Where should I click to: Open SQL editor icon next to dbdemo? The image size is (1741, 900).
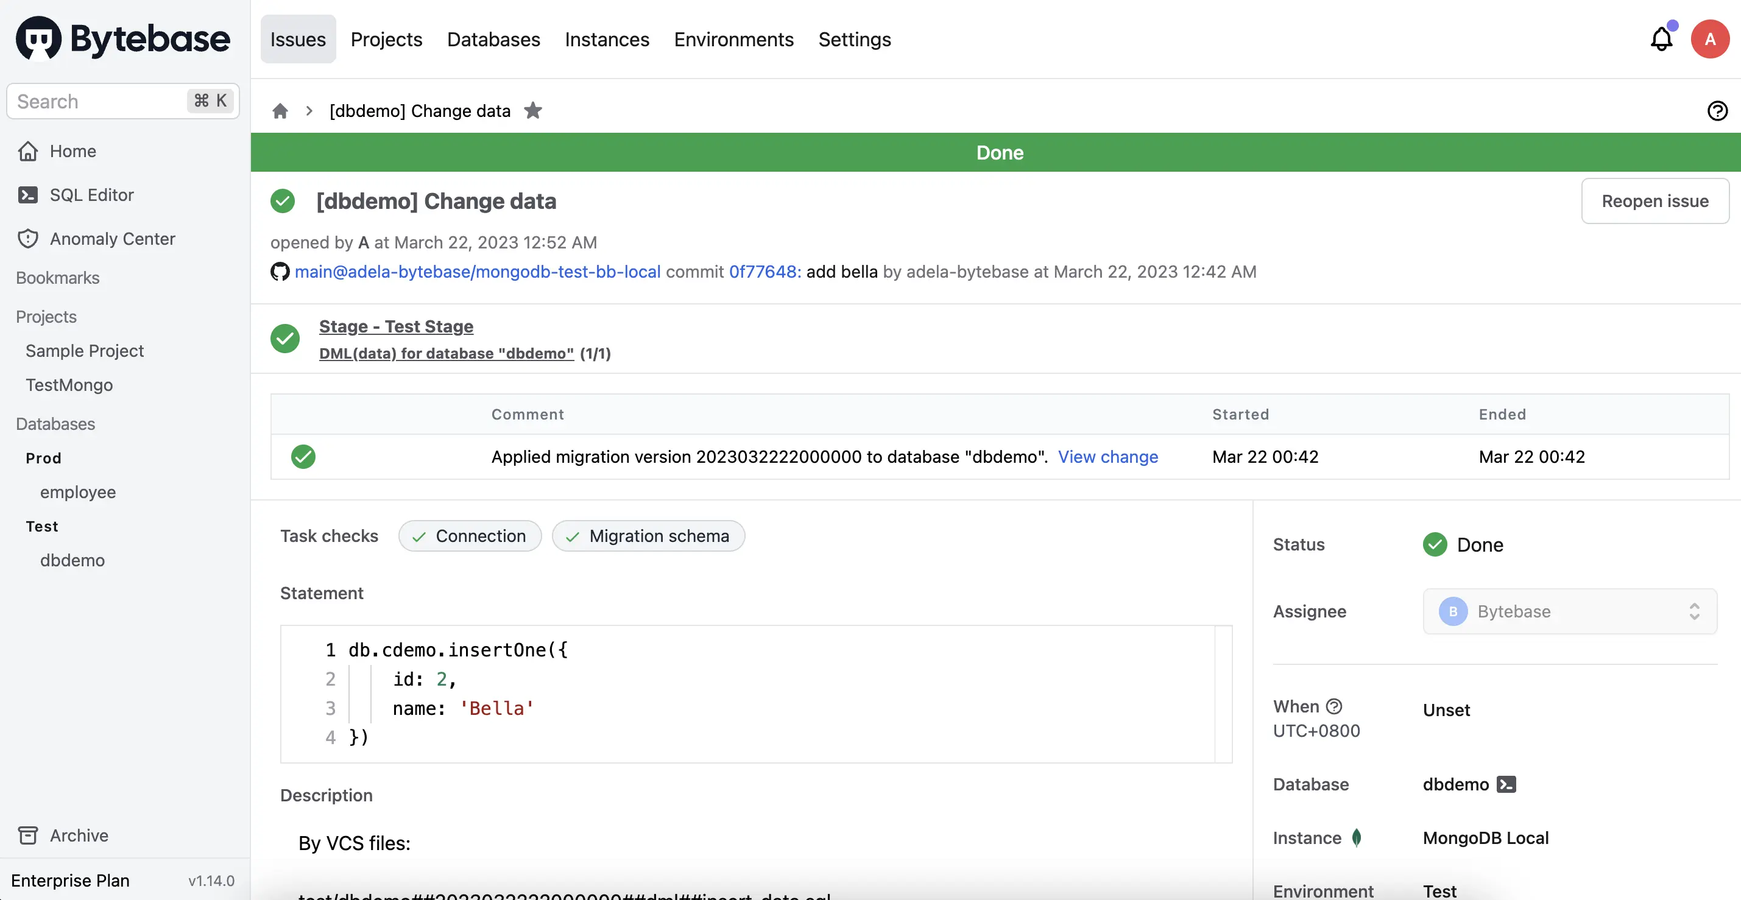tap(1506, 784)
